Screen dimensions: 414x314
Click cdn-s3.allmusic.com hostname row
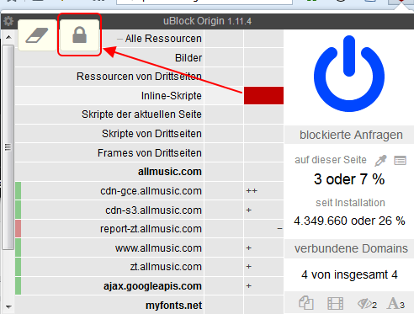pyautogui.click(x=109, y=210)
